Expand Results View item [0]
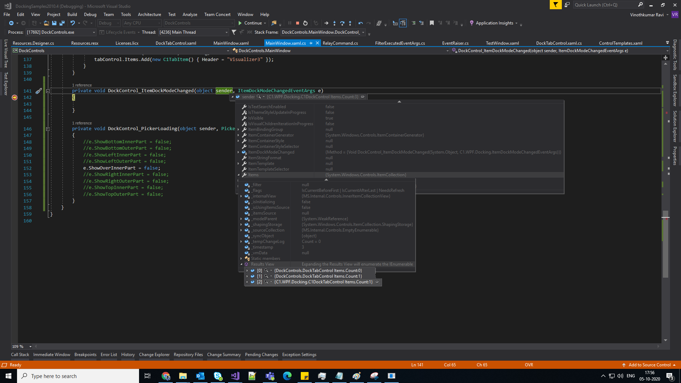 [x=247, y=271]
